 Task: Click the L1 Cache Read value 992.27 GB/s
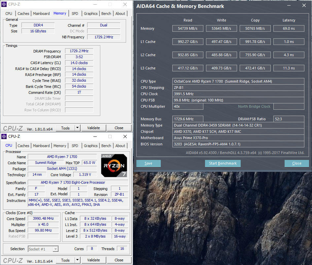[x=188, y=42]
